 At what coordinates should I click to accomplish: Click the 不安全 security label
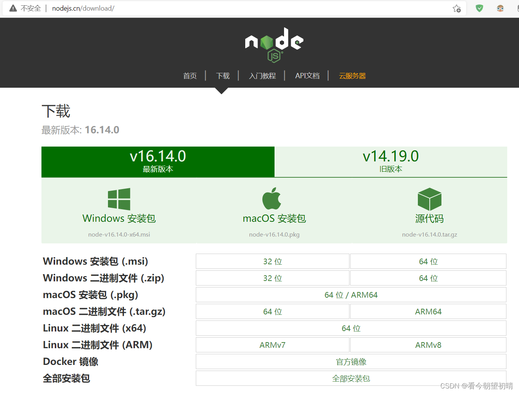(31, 8)
